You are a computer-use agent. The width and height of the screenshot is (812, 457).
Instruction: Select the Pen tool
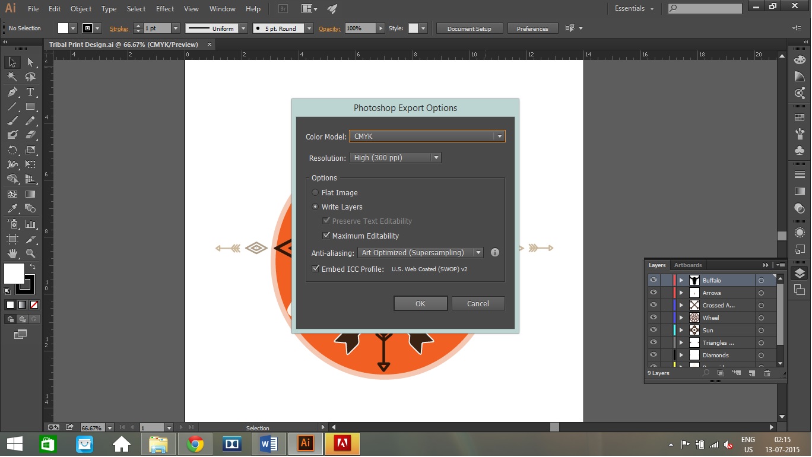pyautogui.click(x=12, y=92)
